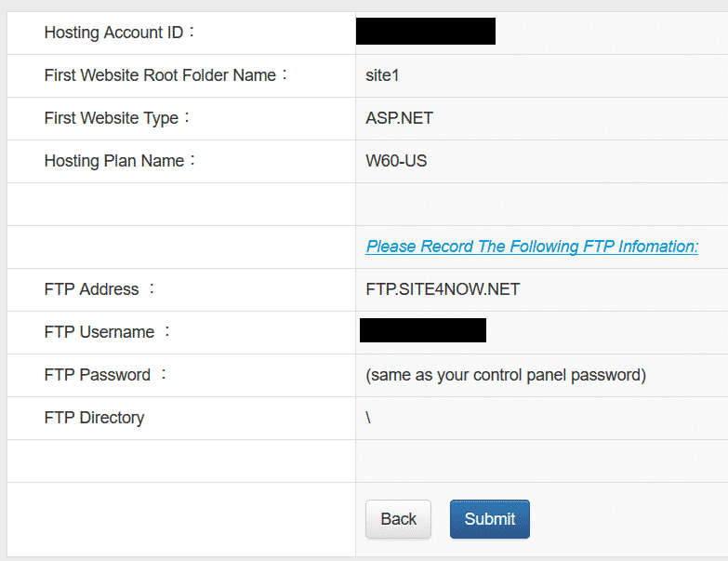Screen dimensions: 728x561
Task: Select the FTP.SITE4NOW.NET address text
Action: point(443,289)
